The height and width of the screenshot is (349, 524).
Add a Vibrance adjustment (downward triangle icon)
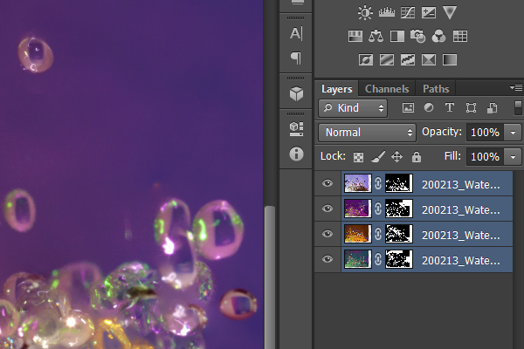coord(450,13)
